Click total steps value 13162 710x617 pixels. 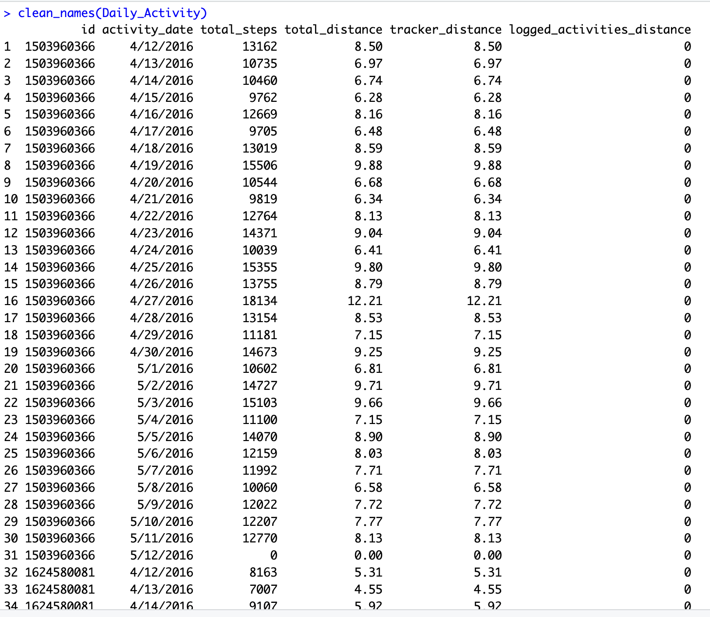click(260, 47)
